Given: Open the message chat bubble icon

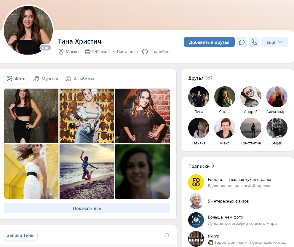Looking at the screenshot, I should pyautogui.click(x=242, y=42).
